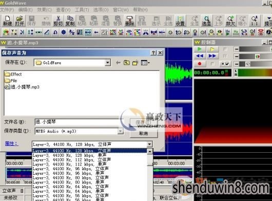Click the 复制 (Copy) toolbar icon
This screenshot has width=272, height=201.
click(x=70, y=21)
